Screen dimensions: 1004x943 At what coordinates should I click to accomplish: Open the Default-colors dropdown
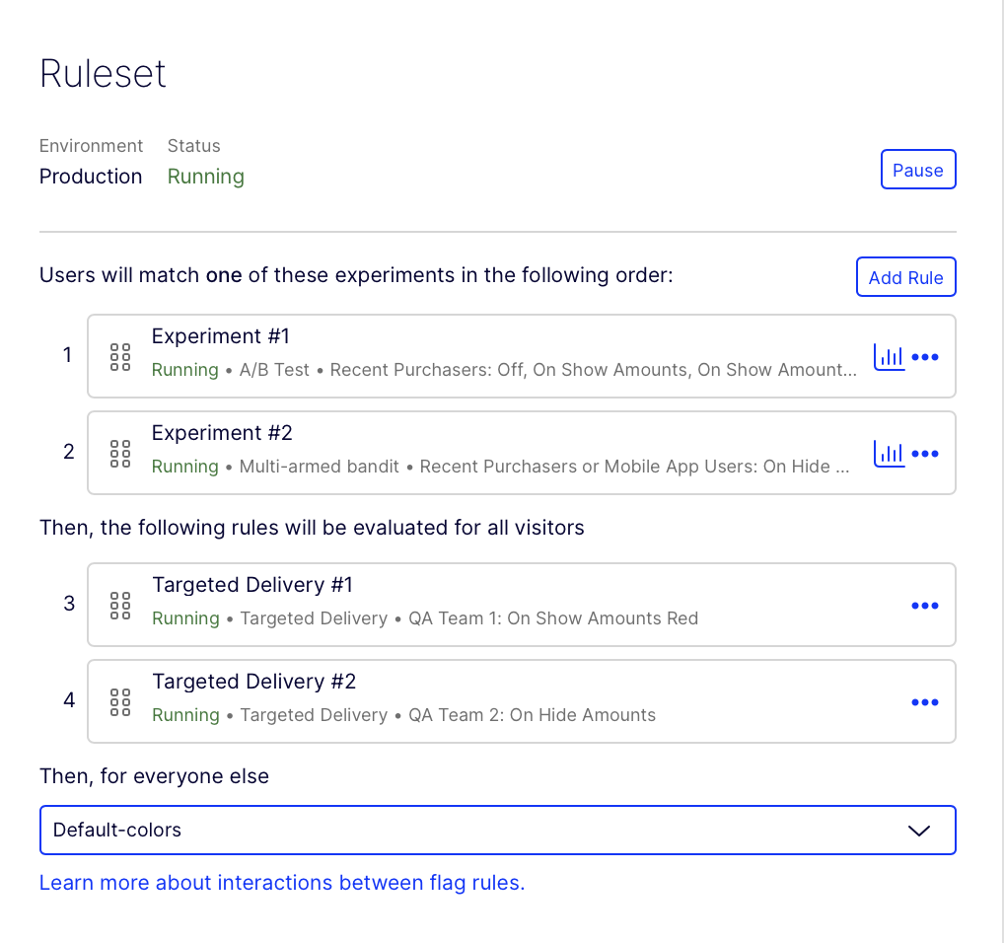(473, 830)
